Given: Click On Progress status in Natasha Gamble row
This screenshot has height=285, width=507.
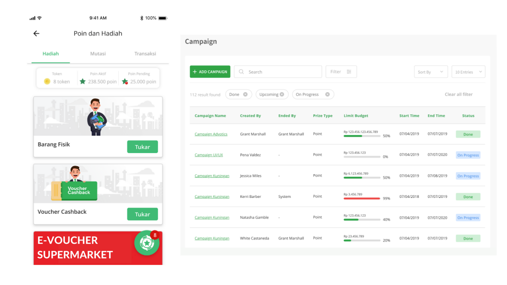Looking at the screenshot, I should point(468,218).
